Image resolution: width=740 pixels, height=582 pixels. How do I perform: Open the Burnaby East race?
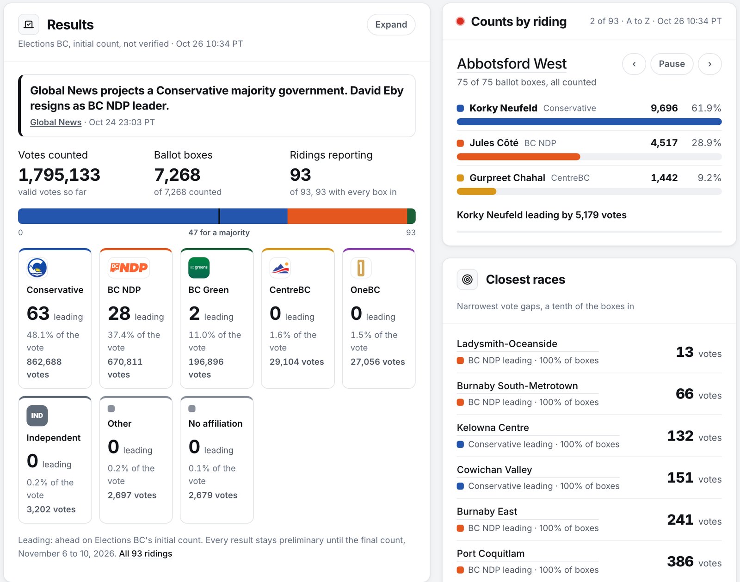click(487, 512)
